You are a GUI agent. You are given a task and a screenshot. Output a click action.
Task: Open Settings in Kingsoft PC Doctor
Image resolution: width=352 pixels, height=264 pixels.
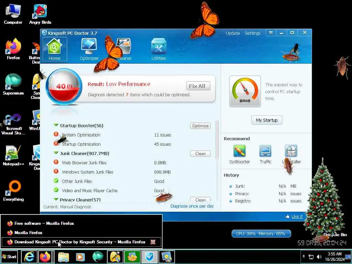point(252,33)
